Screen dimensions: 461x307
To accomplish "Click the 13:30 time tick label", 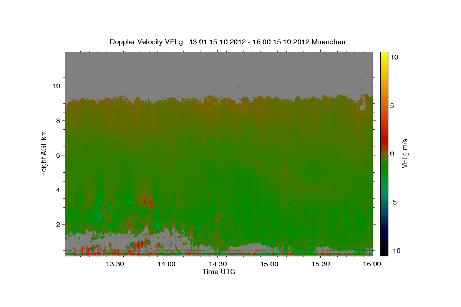I will pyautogui.click(x=115, y=264).
